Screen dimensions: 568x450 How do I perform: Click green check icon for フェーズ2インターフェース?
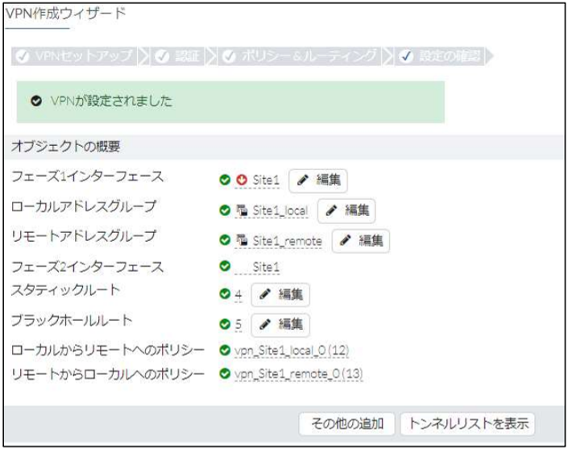tap(225, 266)
